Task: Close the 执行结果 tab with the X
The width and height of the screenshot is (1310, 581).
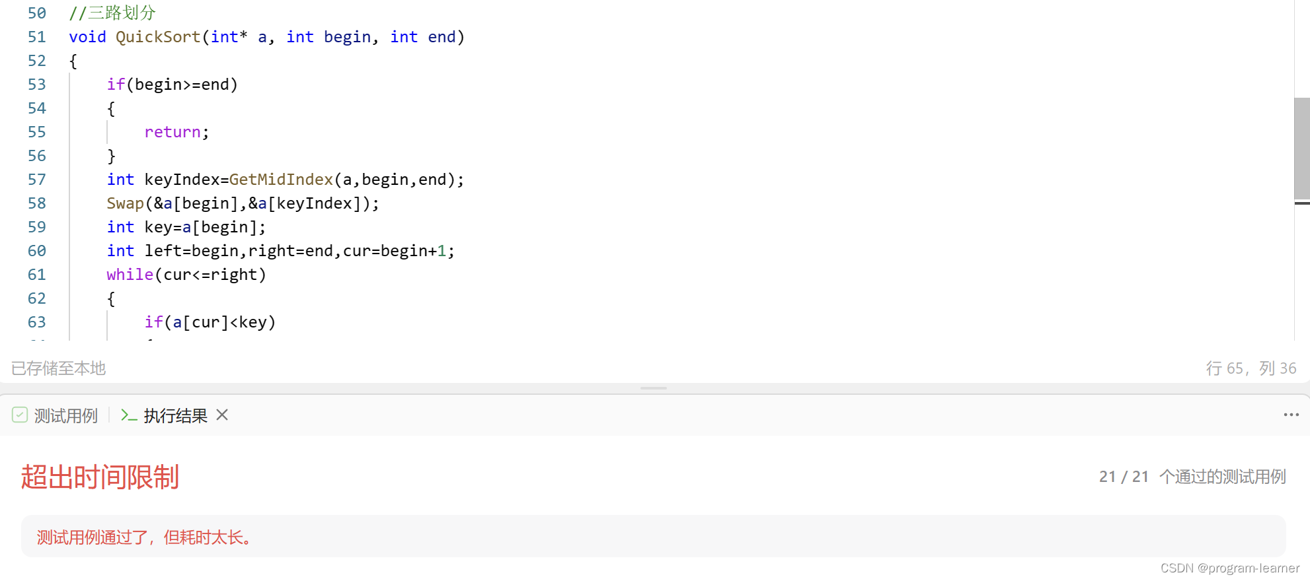Action: (x=222, y=415)
